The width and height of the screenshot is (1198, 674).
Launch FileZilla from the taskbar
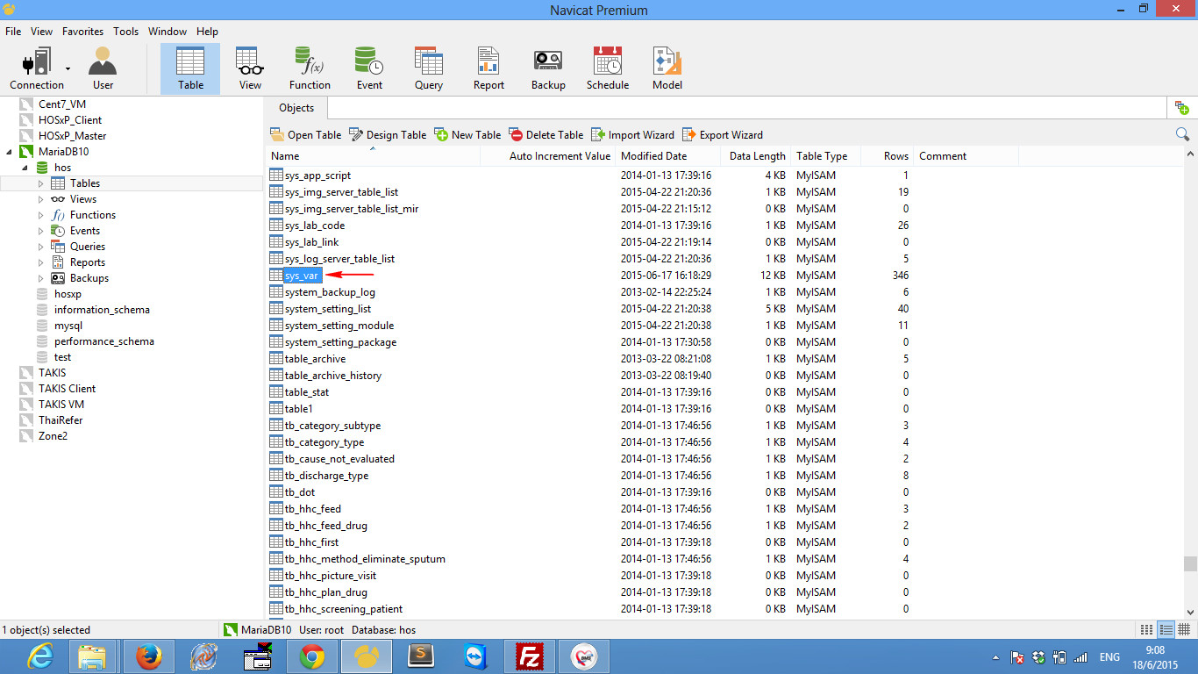pyautogui.click(x=530, y=656)
